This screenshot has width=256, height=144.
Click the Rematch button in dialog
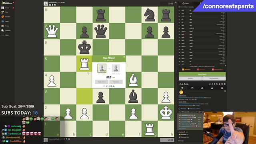[116, 82]
